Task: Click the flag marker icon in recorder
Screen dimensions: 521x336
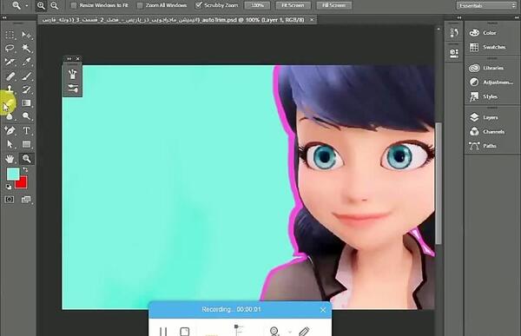Action: tap(239, 330)
